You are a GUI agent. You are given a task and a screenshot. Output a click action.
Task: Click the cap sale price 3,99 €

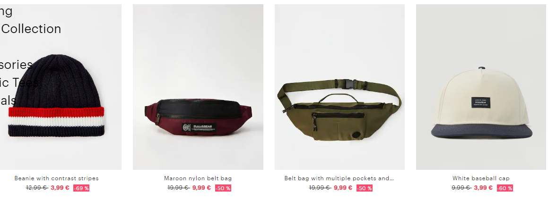pyautogui.click(x=483, y=188)
